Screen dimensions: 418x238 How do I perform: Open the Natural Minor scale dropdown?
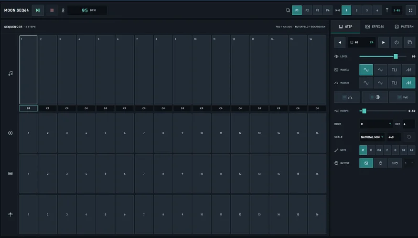click(372, 137)
